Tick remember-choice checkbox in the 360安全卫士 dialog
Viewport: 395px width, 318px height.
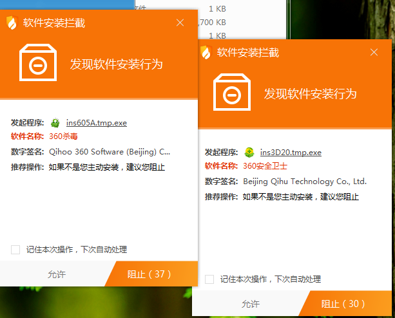(x=209, y=279)
